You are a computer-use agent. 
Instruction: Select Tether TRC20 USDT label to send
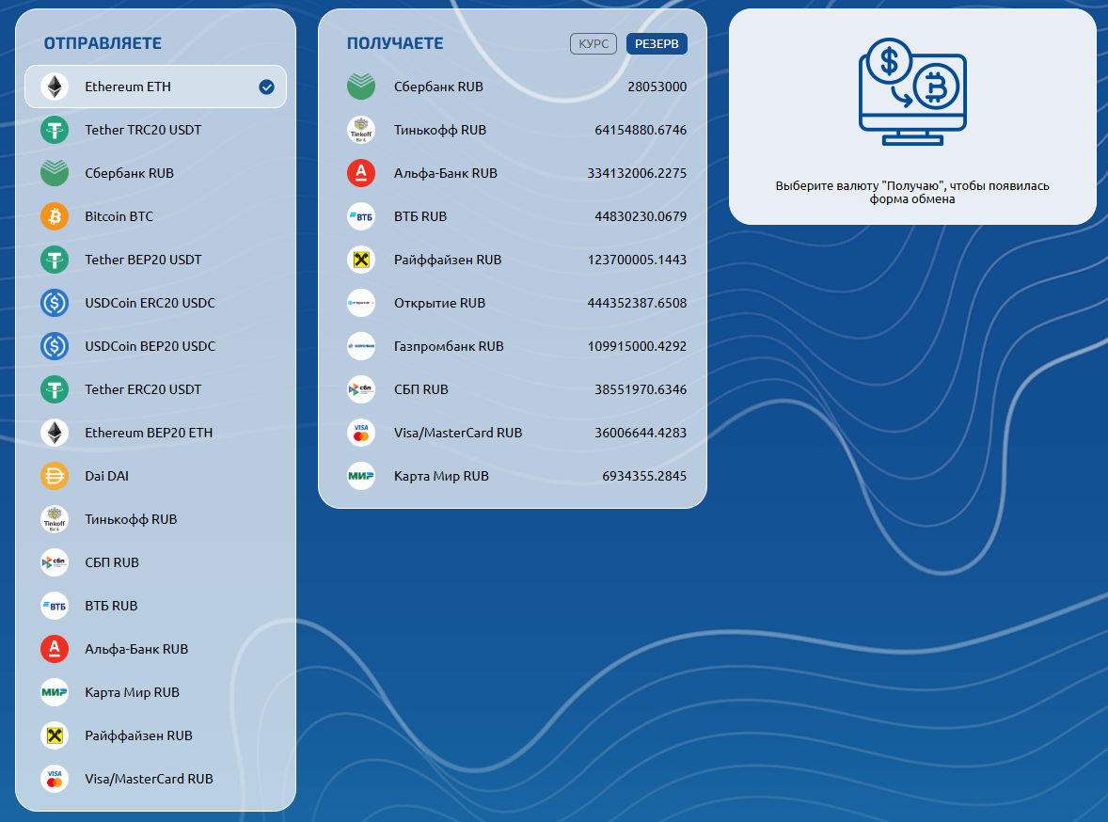click(x=144, y=130)
